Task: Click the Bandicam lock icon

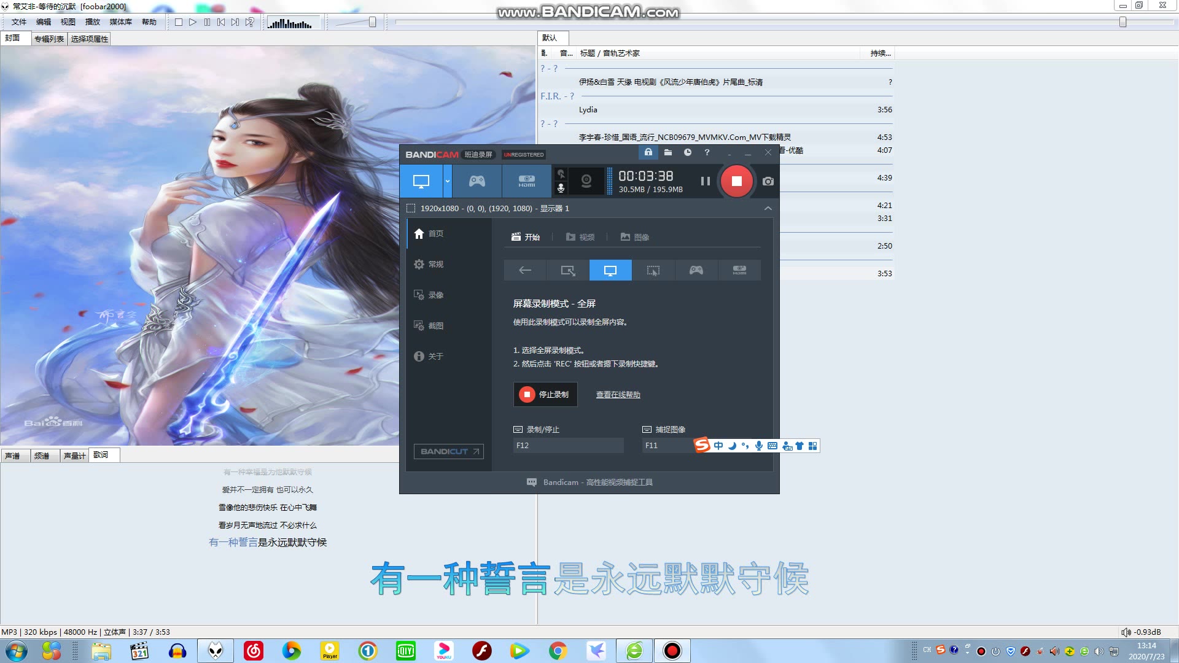Action: click(x=648, y=152)
